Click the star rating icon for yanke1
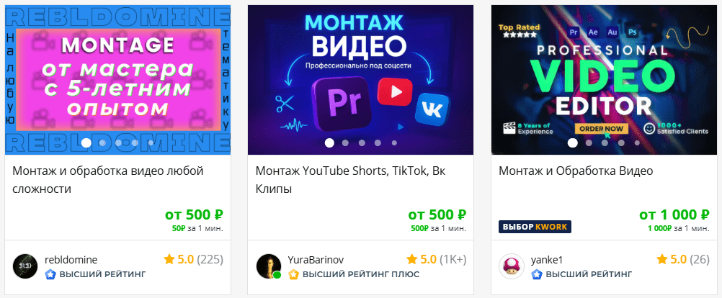The image size is (722, 298). click(662, 260)
